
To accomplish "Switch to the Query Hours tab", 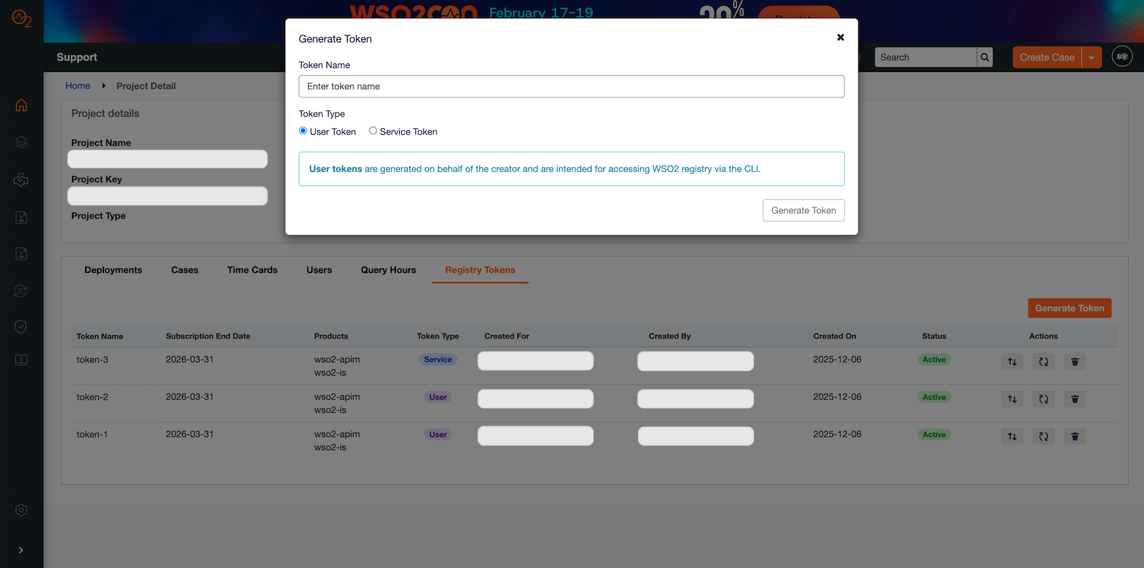I will pyautogui.click(x=388, y=270).
